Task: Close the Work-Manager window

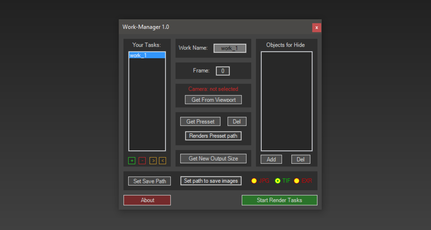Action: pyautogui.click(x=317, y=28)
